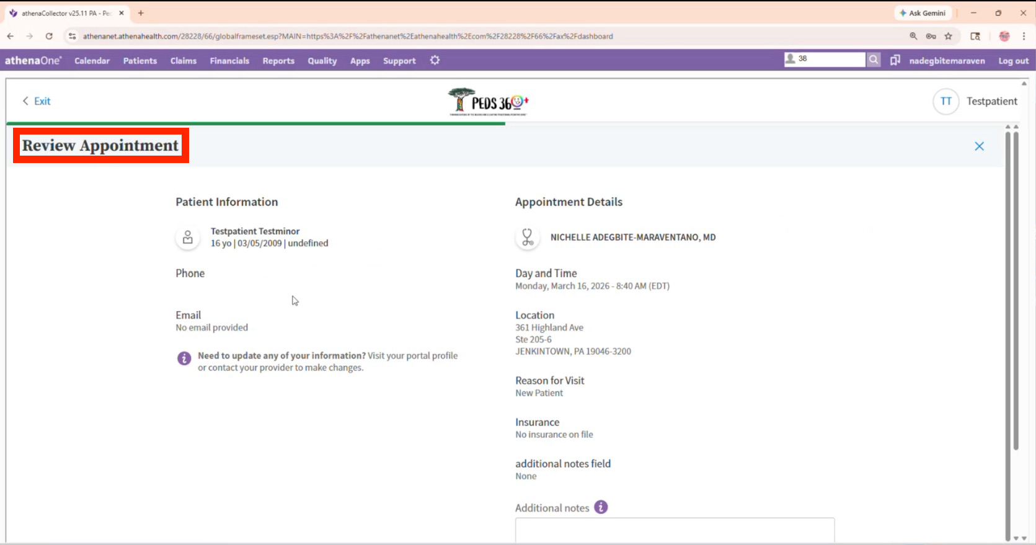Click the browser forward arrow
This screenshot has height=545, width=1036.
[30, 37]
